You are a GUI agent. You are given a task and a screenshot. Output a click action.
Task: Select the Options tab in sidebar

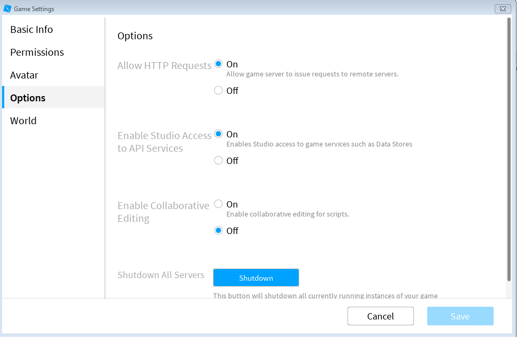[x=28, y=98]
